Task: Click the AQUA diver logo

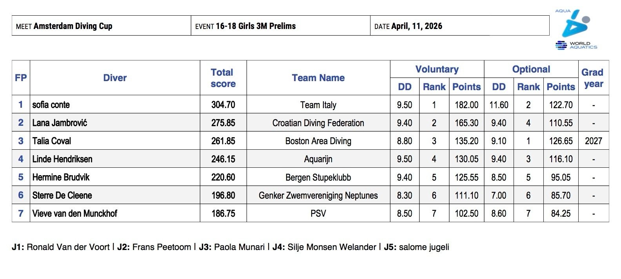Action: tap(575, 25)
